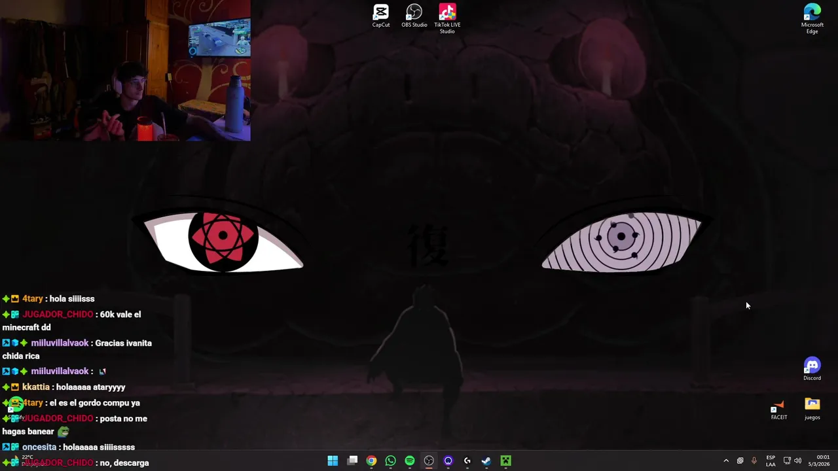Click the chat message "el es el gordo compu ya"
Viewport: 838px width, 471px height.
click(94, 403)
